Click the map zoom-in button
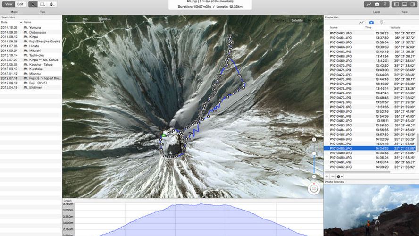Image resolution: width=419 pixels, height=236 pixels. [314, 140]
